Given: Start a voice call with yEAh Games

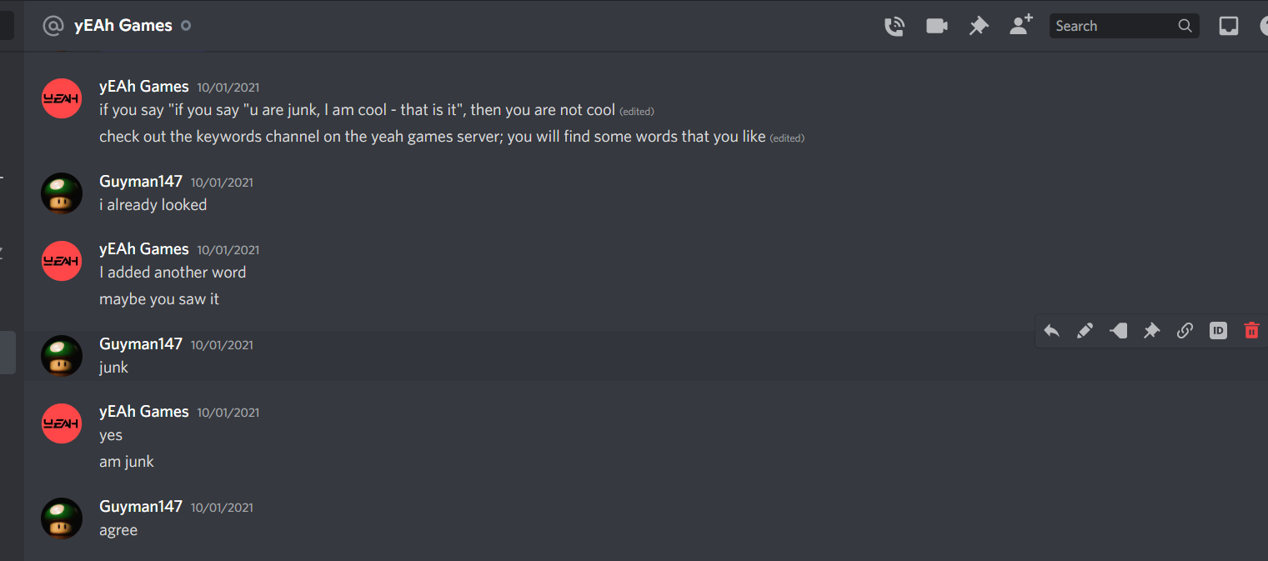Looking at the screenshot, I should click(x=895, y=26).
